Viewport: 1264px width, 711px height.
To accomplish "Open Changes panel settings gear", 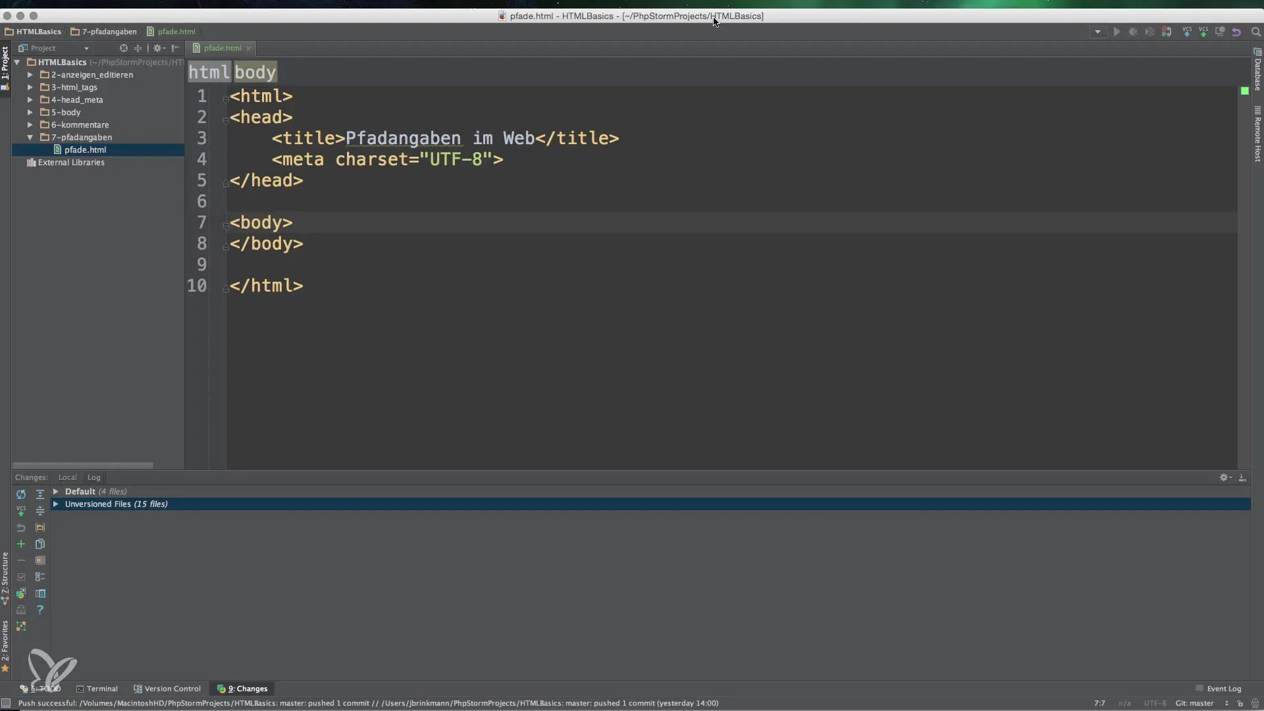I will [x=1225, y=477].
